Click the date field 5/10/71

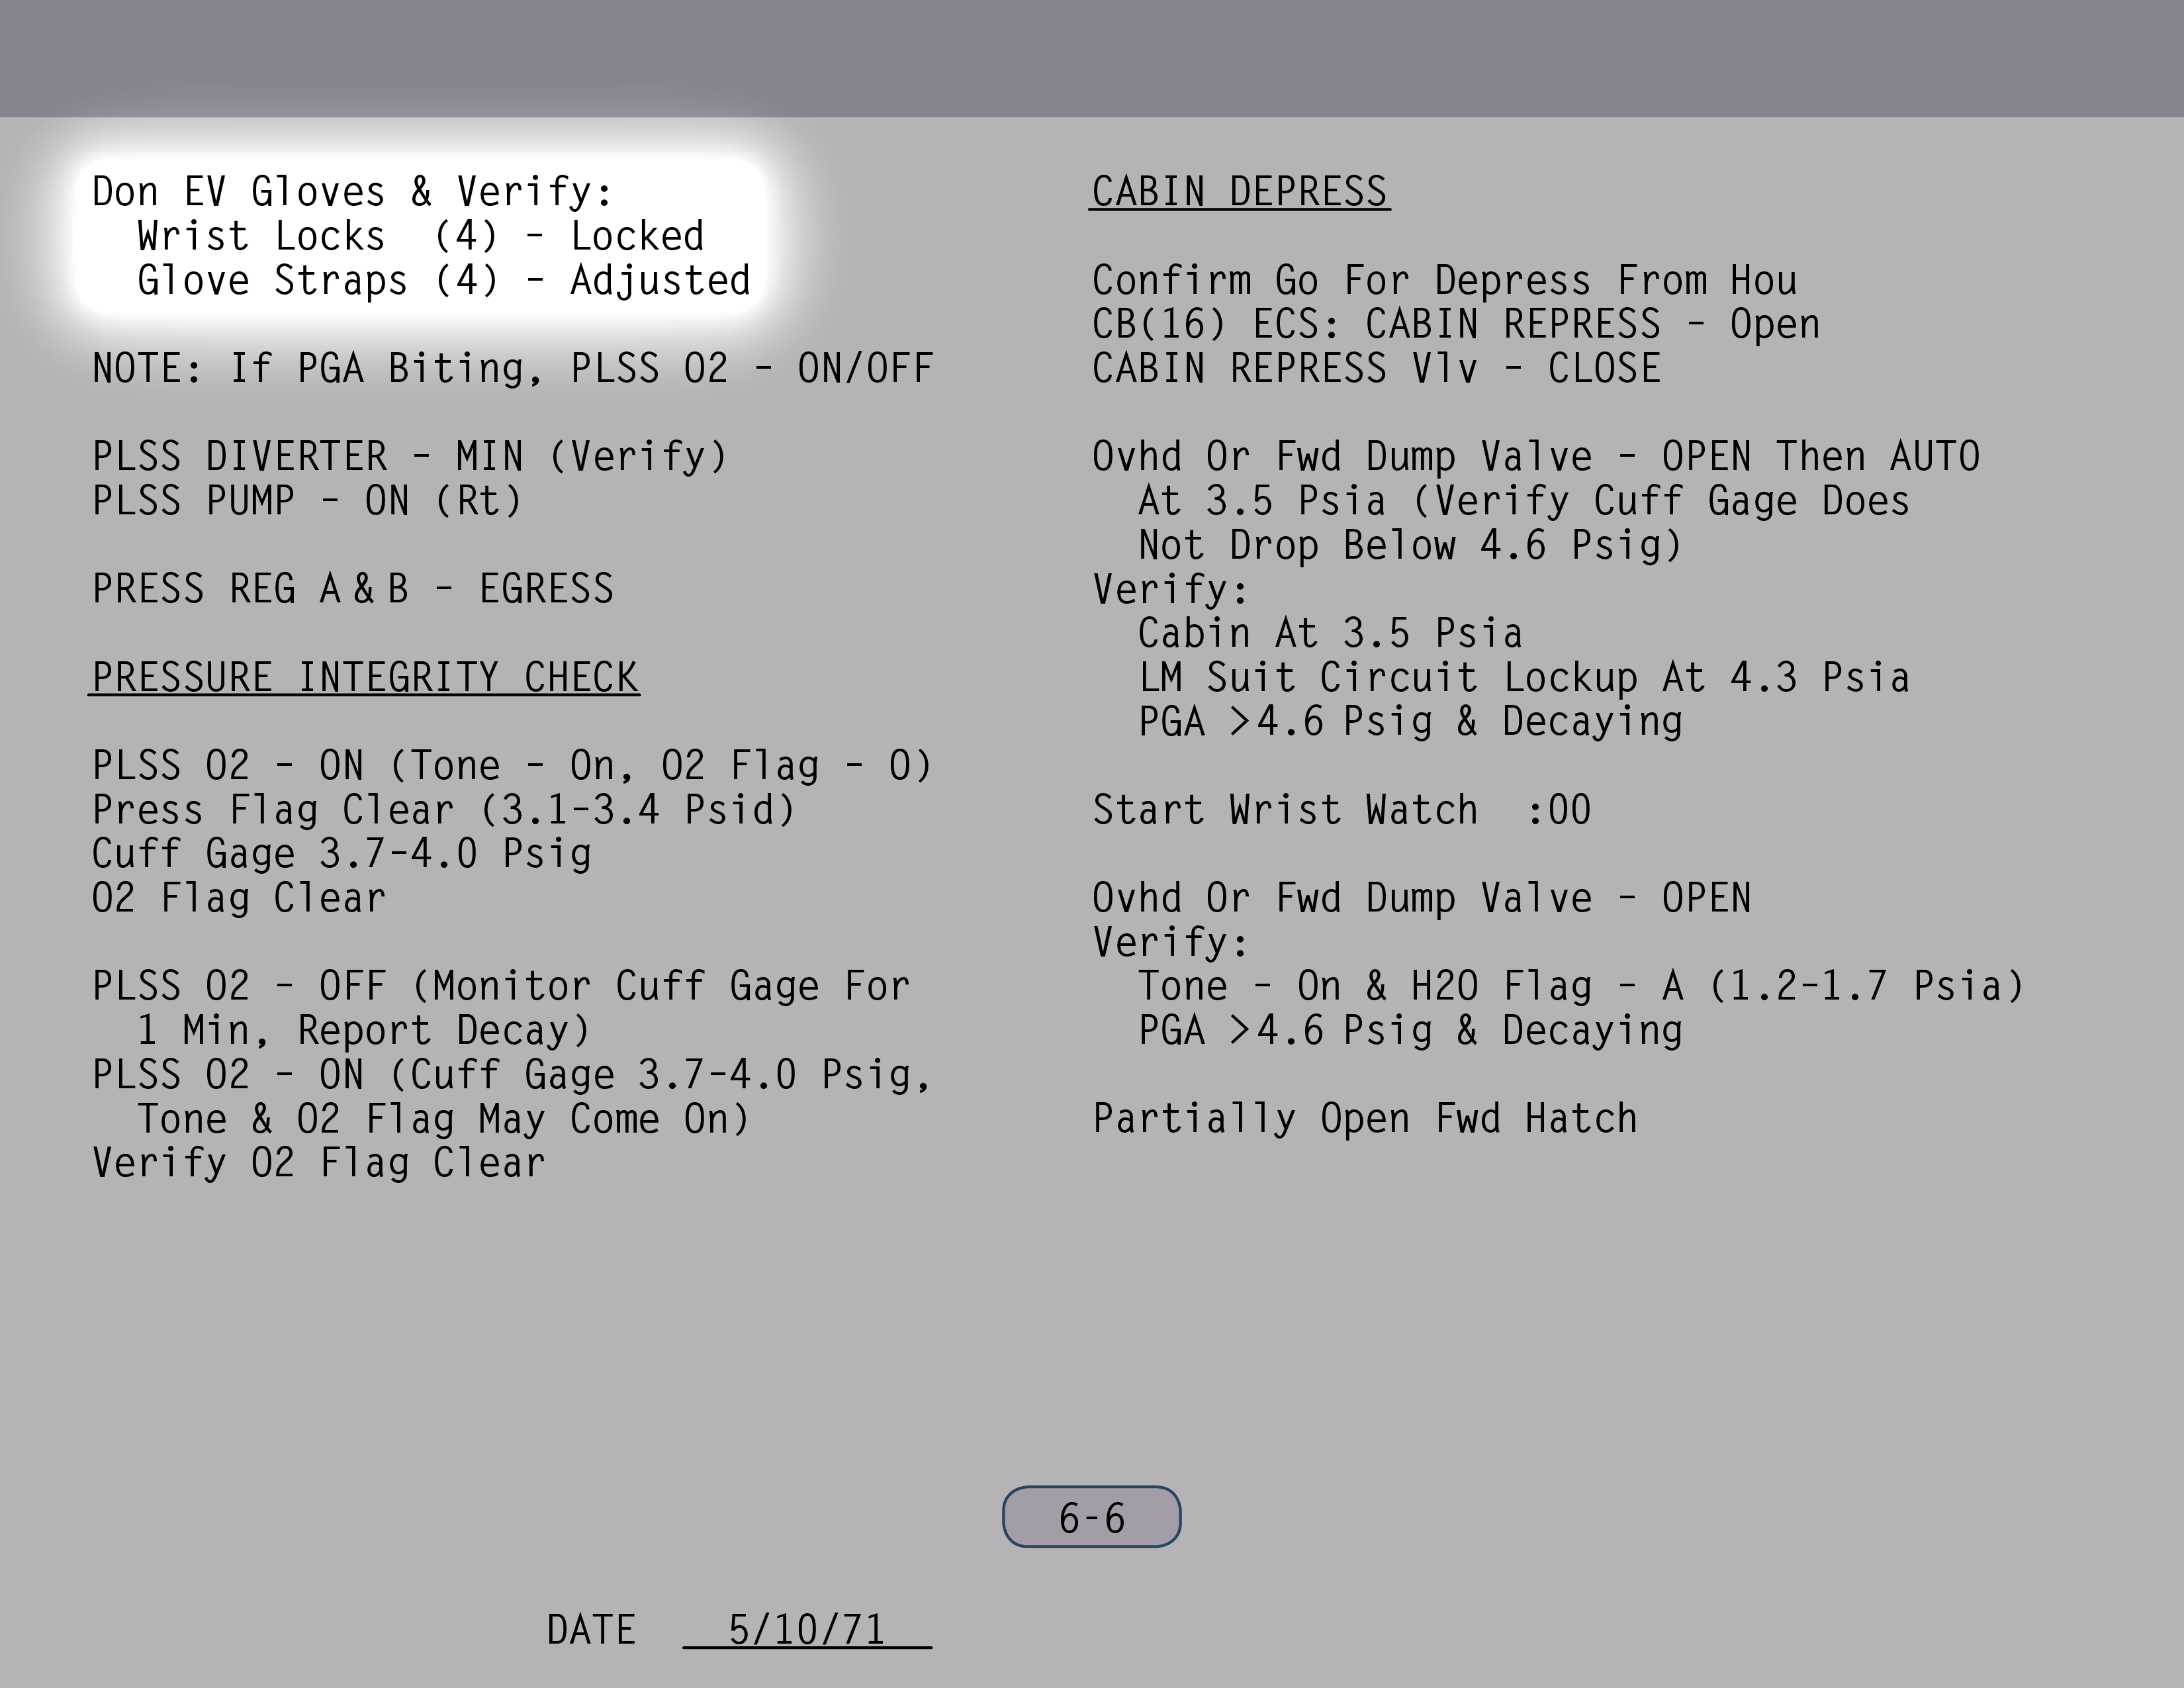(806, 1630)
